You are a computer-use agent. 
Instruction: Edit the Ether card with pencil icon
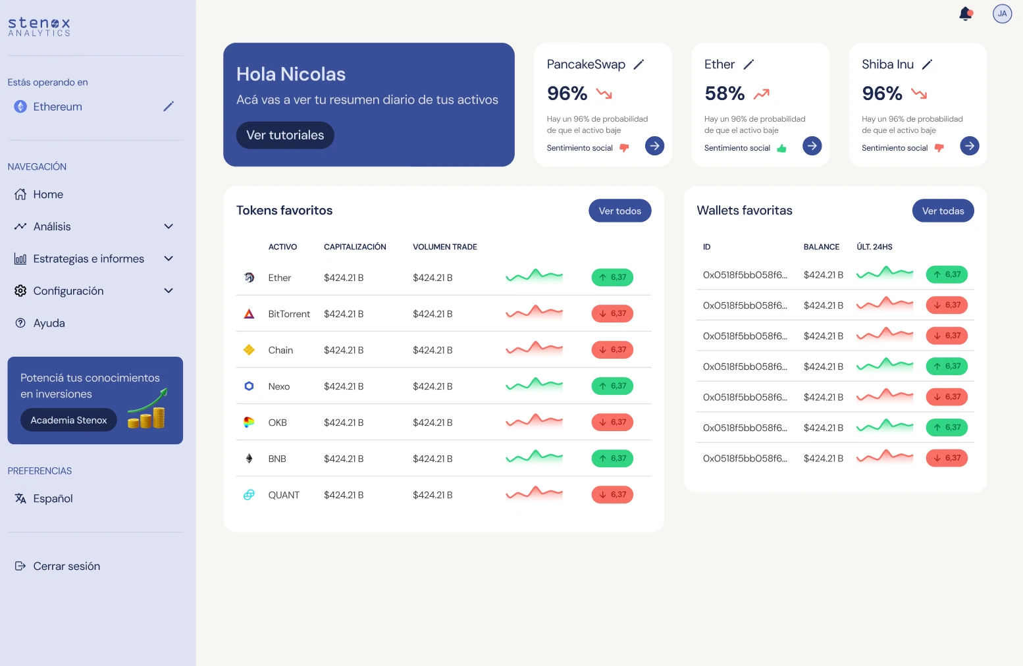coord(748,64)
